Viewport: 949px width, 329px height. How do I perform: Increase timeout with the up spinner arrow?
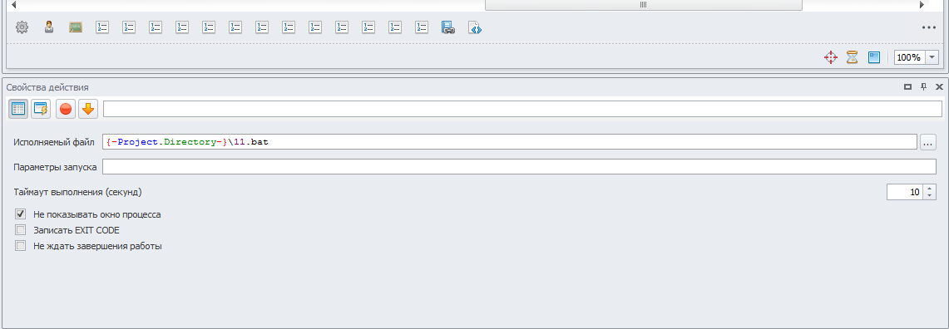[x=930, y=189]
